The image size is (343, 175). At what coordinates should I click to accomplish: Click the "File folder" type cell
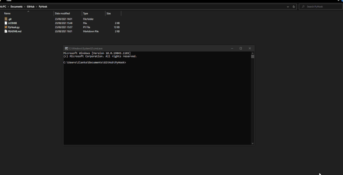point(88,19)
